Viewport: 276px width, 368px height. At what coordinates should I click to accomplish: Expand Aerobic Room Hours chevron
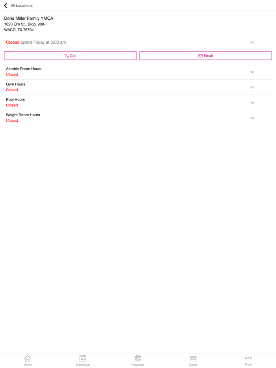[x=252, y=72]
